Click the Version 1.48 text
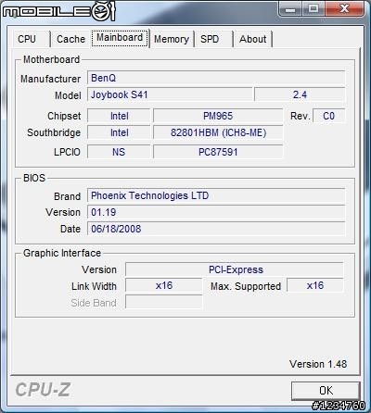The image size is (371, 413). pyautogui.click(x=318, y=364)
